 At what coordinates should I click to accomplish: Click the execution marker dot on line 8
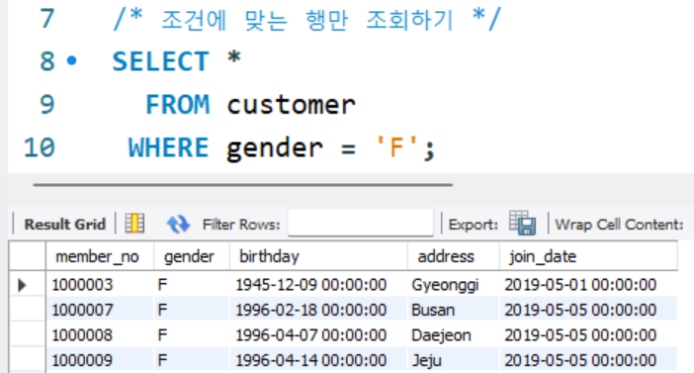click(x=72, y=60)
